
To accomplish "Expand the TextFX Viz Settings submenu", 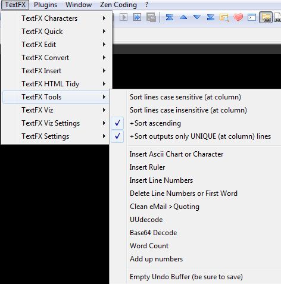I will (56, 123).
